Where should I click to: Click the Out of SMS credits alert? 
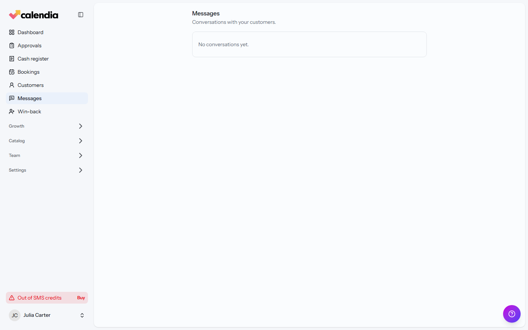(47, 298)
